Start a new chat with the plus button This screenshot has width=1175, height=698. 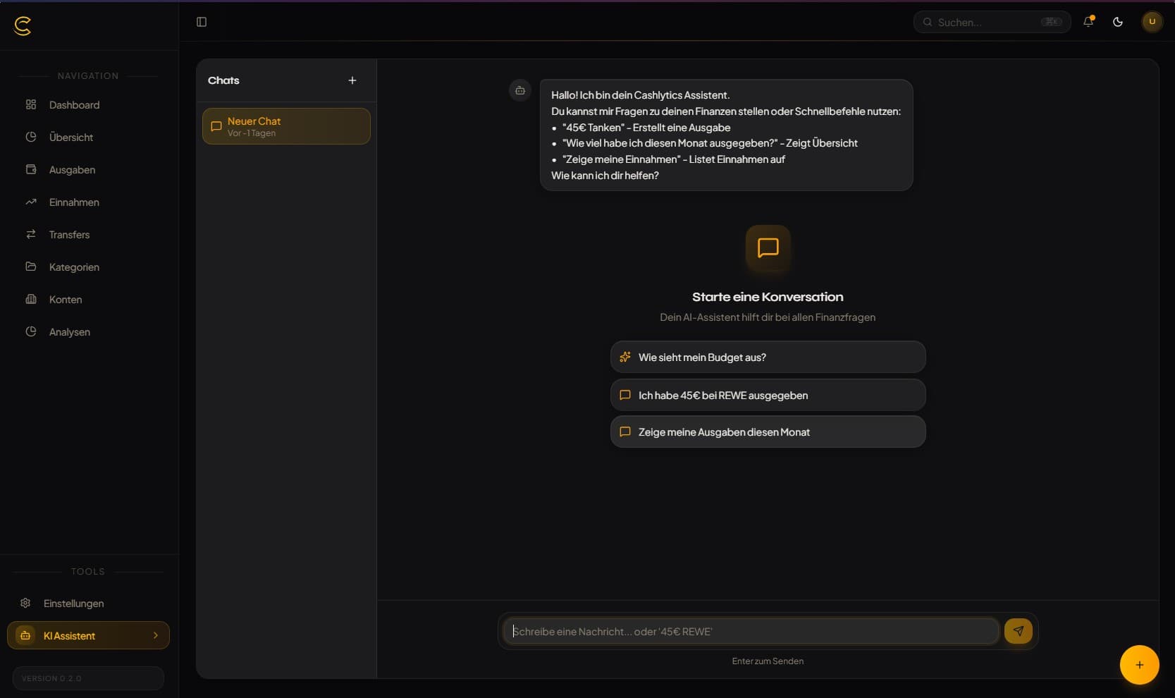352,80
